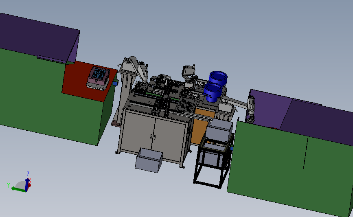Screen dimensions: 353x217
Task: Click the red X axis of the triad
Action: (29, 185)
